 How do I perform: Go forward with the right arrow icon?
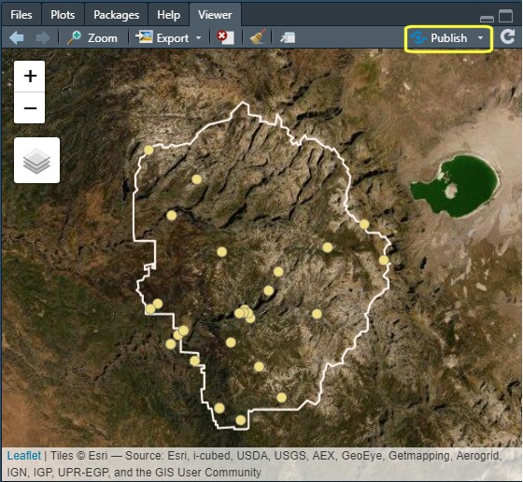tap(43, 37)
